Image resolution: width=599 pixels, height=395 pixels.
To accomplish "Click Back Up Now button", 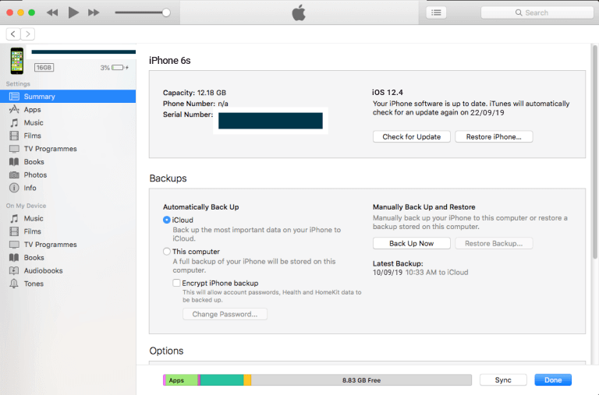I will (x=412, y=244).
